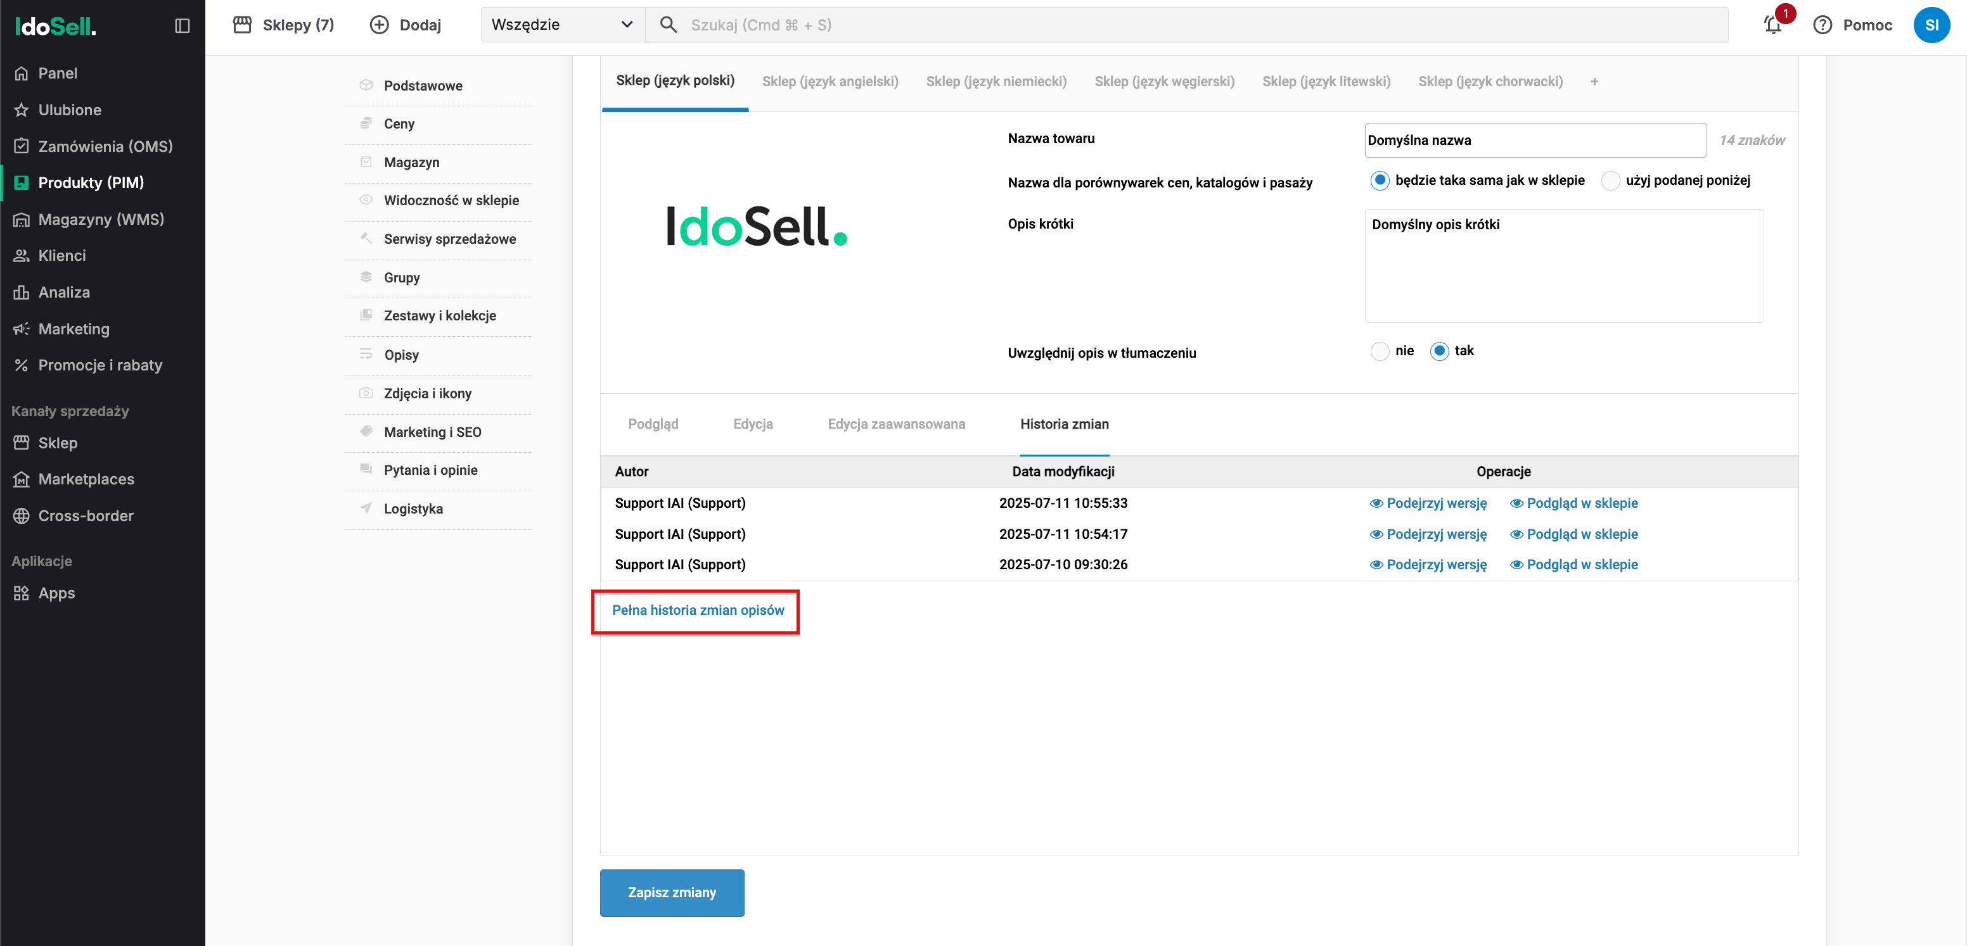Open the SI user avatar

click(x=1931, y=25)
